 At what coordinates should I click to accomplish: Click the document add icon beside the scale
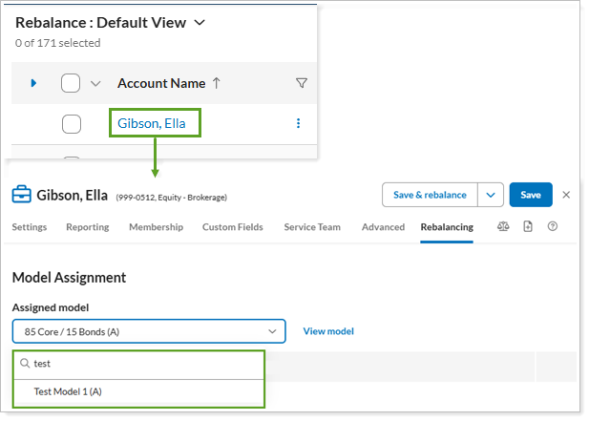[x=528, y=227]
